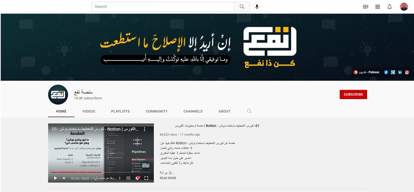Open the CHANNELS tab

tap(193, 111)
